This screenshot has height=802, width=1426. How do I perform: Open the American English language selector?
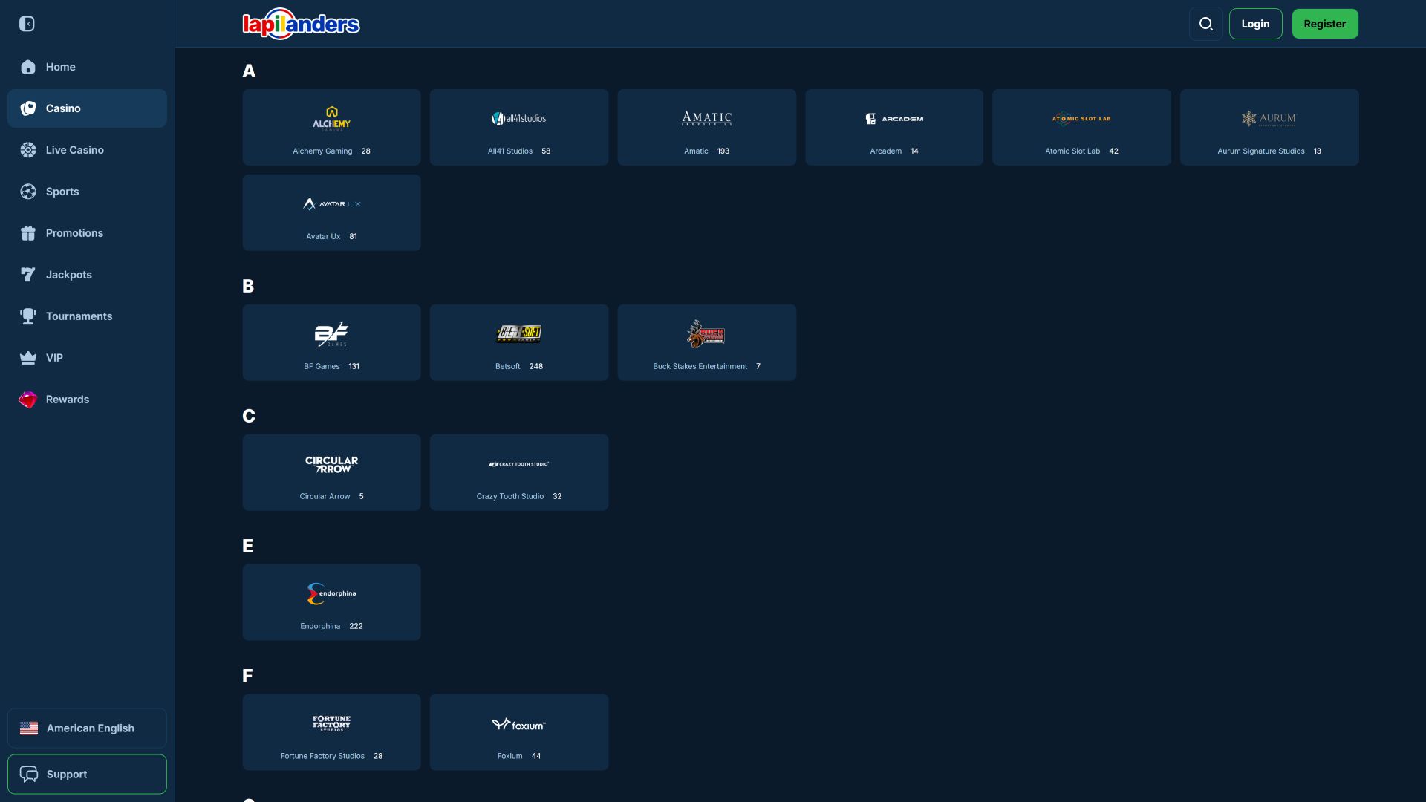point(87,728)
